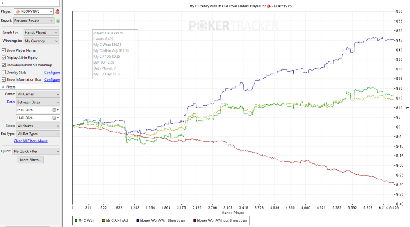Click the More Filters button
This screenshot has height=227, width=410.
coord(31,160)
